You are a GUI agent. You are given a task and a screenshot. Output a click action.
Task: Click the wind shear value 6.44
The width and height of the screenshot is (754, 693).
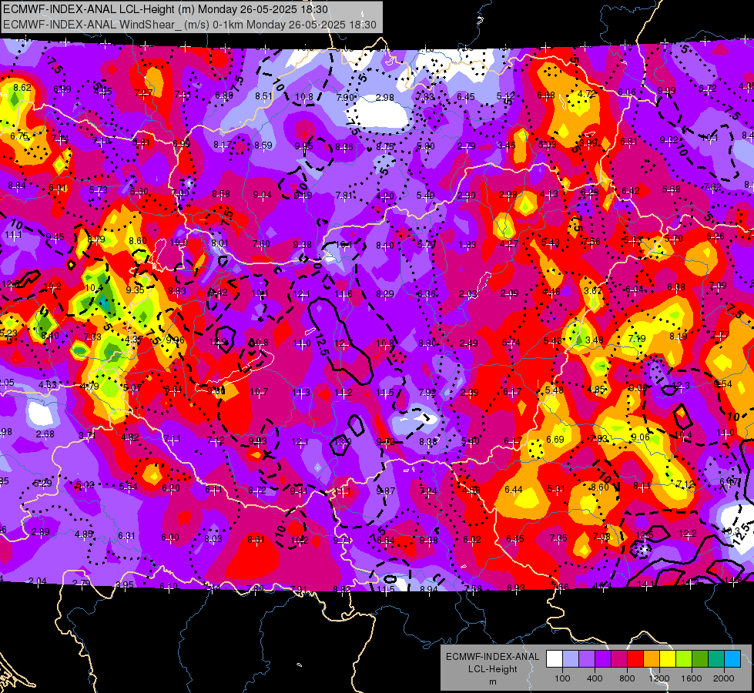click(514, 489)
